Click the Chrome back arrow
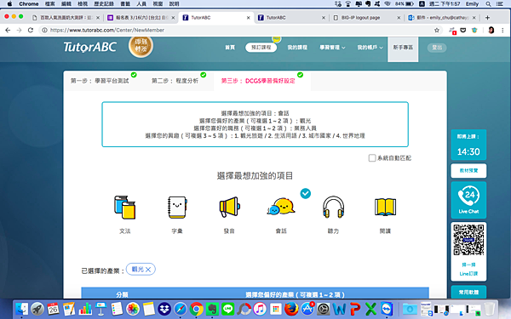This screenshot has height=319, width=511. 8,31
